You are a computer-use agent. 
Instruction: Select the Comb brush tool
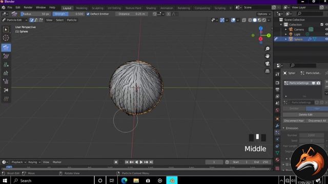[x=6, y=48]
